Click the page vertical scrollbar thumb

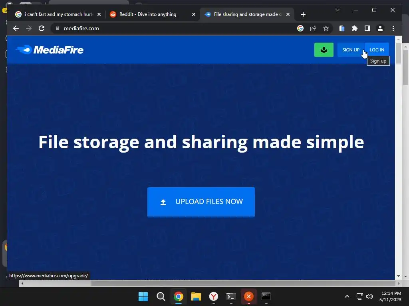[398, 53]
